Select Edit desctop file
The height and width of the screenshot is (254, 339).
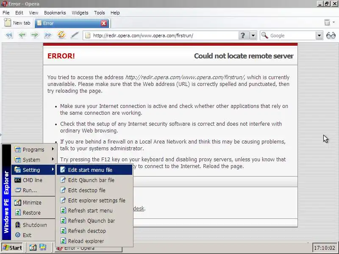coord(94,190)
